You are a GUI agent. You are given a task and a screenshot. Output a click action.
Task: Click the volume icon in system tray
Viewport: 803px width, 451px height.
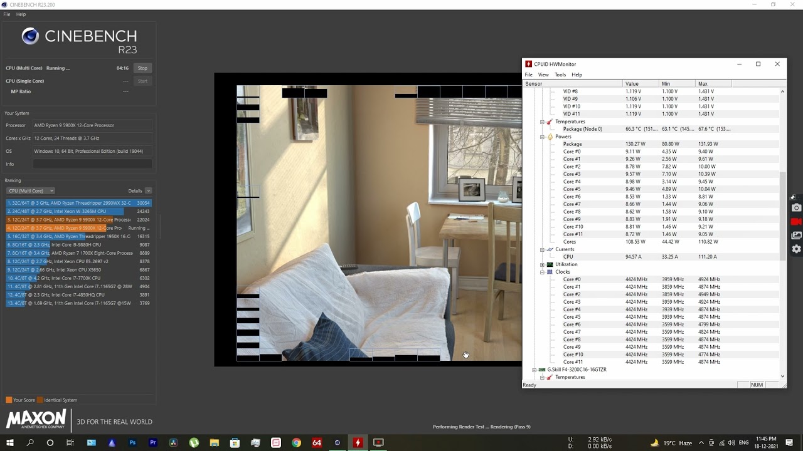pyautogui.click(x=731, y=443)
